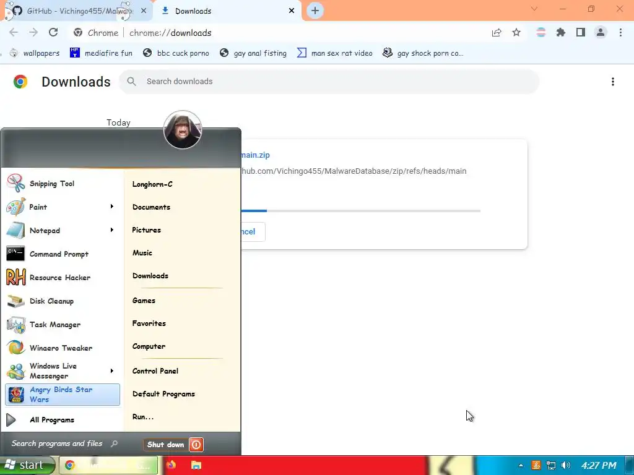
Task: Click the user account picture
Action: point(183,130)
